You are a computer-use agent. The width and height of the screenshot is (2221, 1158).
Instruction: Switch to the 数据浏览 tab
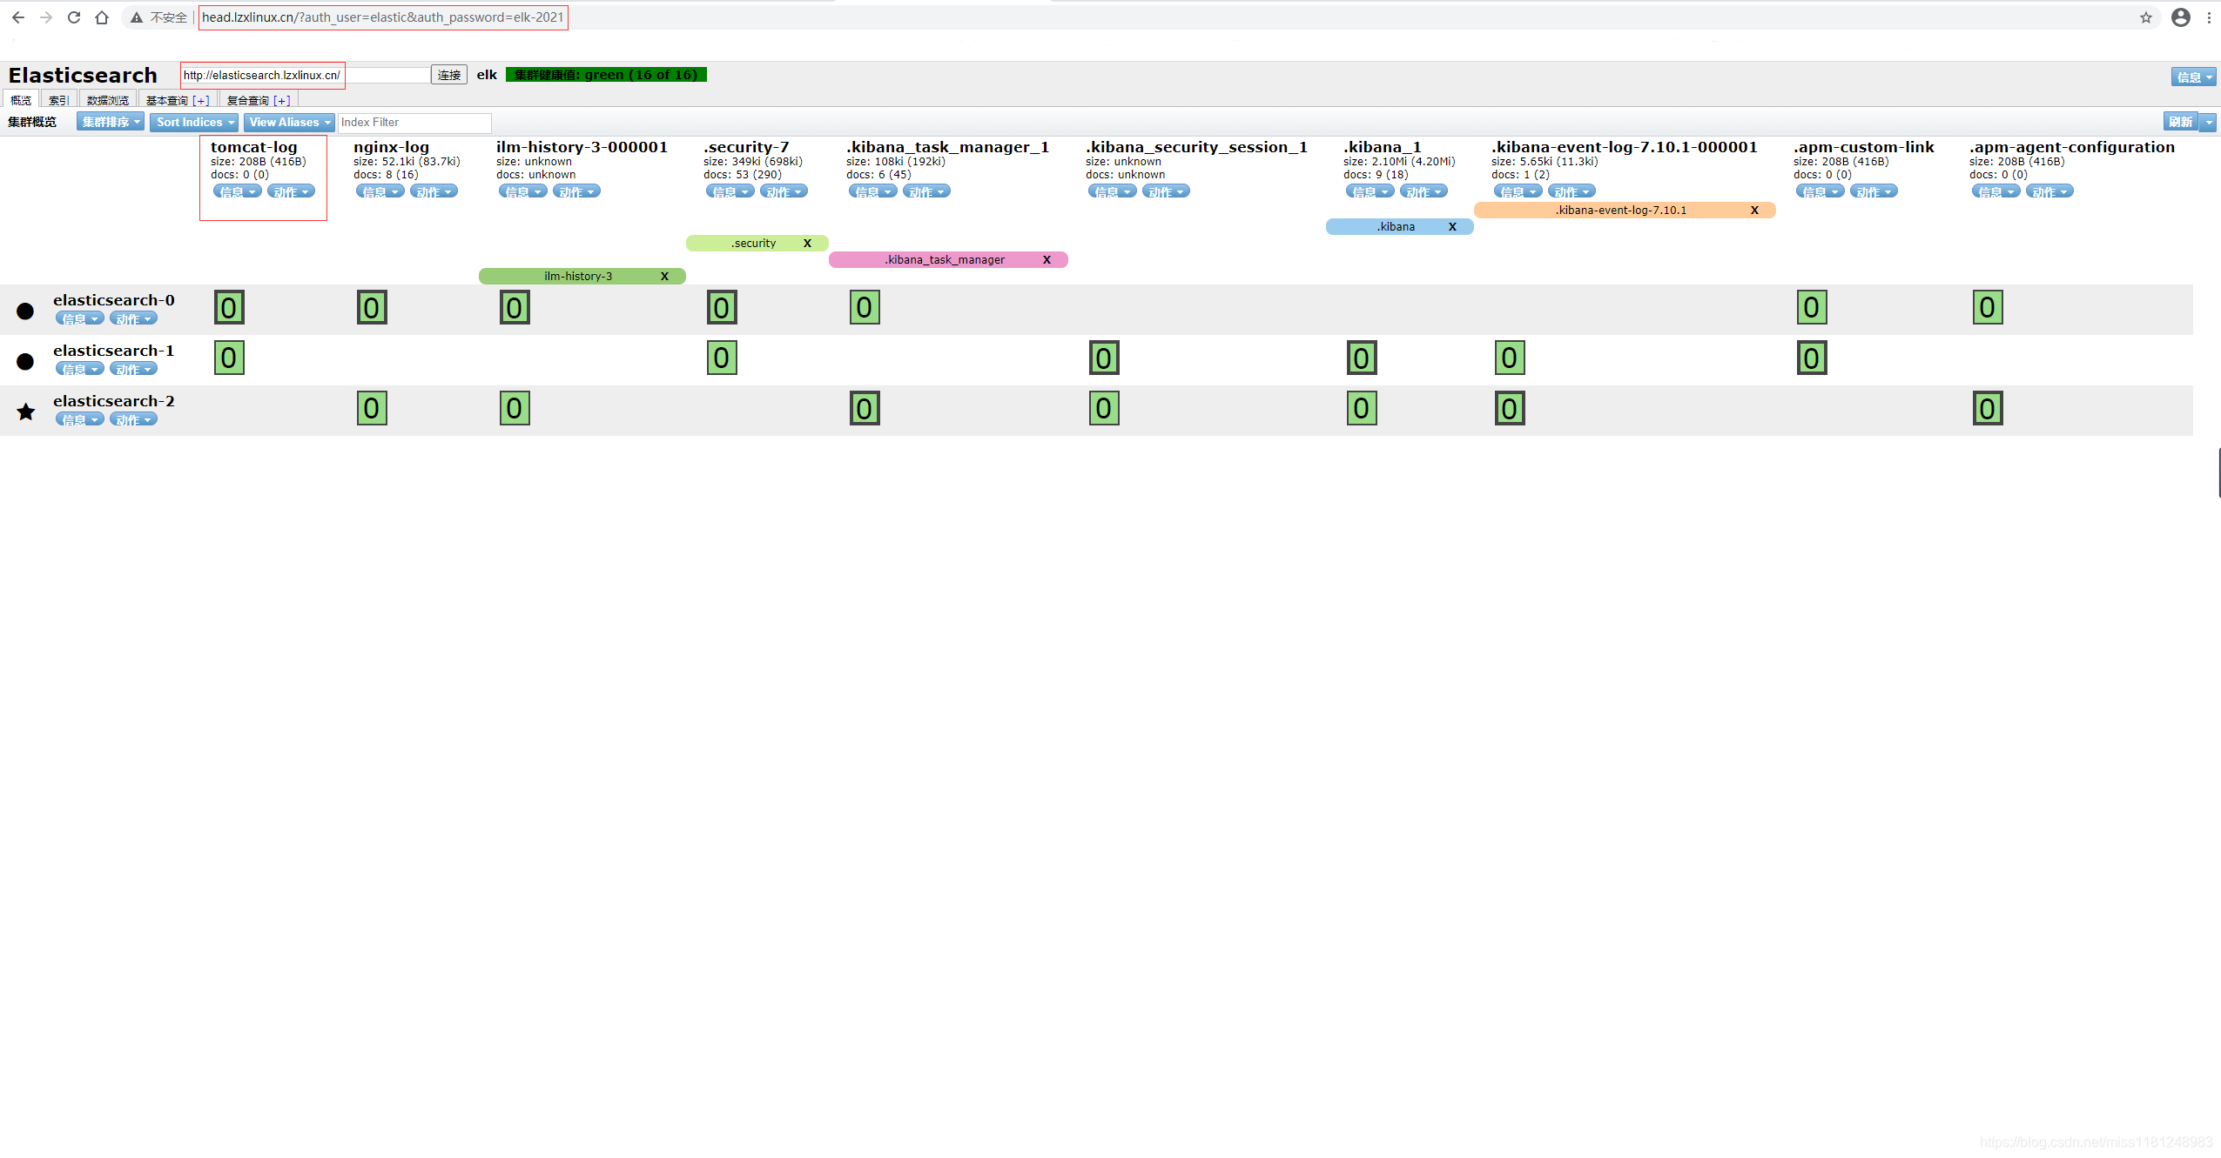tap(107, 101)
